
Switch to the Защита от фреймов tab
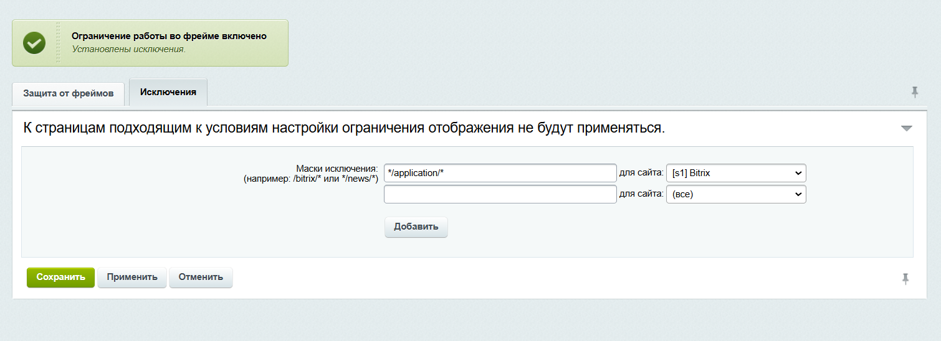[69, 94]
